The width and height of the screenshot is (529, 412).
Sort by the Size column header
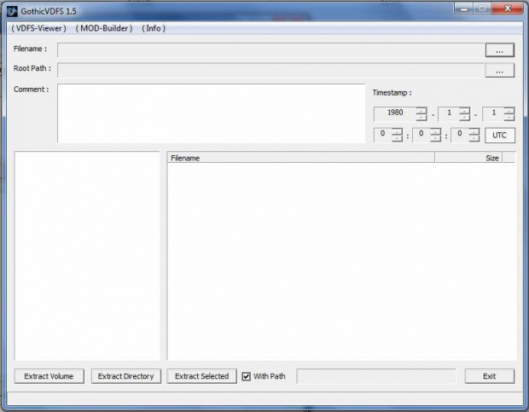coord(468,158)
